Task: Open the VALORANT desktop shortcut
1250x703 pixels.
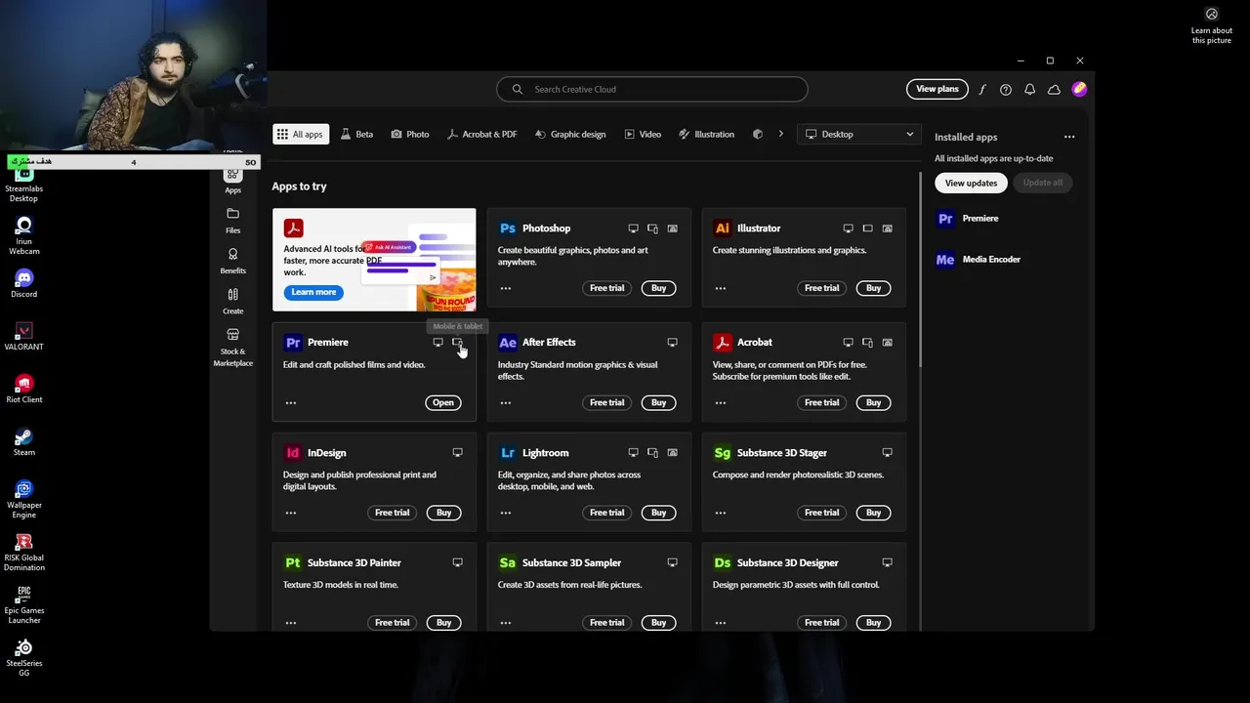Action: 24,336
